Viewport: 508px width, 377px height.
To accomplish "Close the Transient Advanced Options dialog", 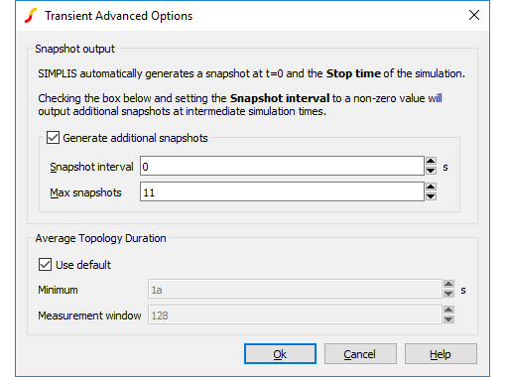I will tap(474, 15).
